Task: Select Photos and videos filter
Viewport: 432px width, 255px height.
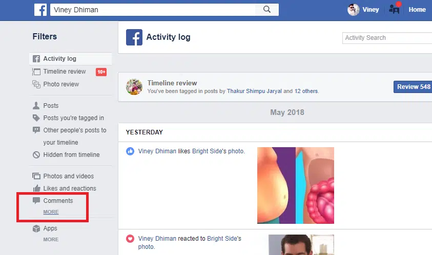Action: [68, 176]
